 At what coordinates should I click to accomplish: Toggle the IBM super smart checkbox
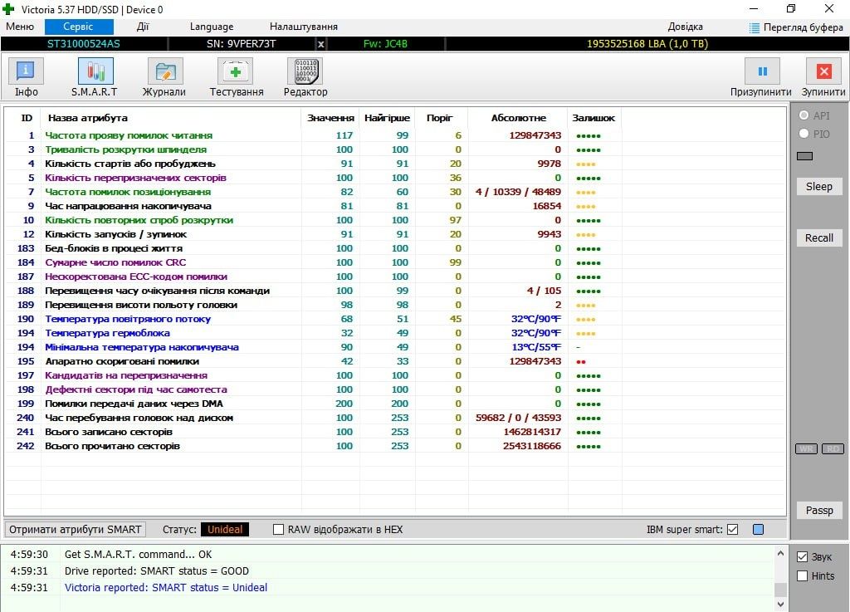(x=732, y=530)
